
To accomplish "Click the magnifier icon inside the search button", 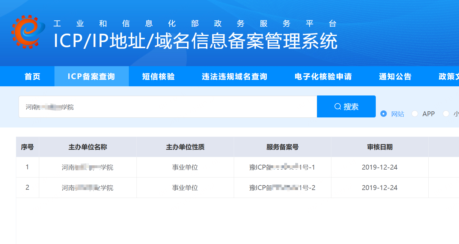I will pos(337,106).
